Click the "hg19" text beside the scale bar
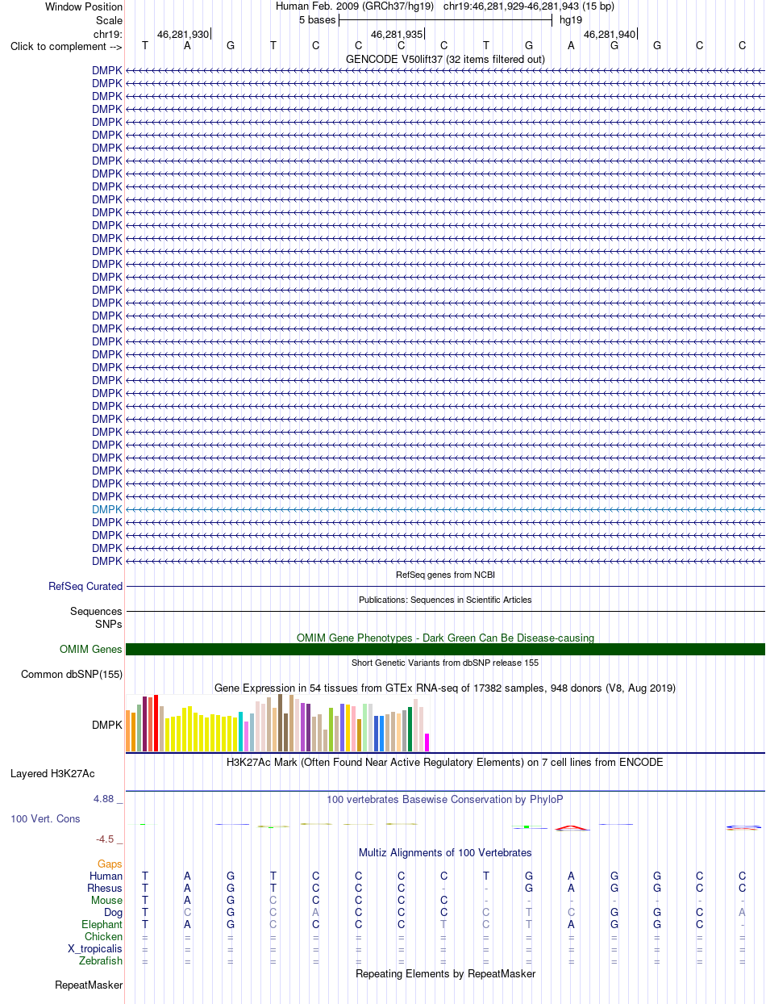 coord(571,19)
